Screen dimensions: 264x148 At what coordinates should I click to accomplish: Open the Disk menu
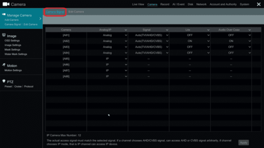click(x=190, y=4)
